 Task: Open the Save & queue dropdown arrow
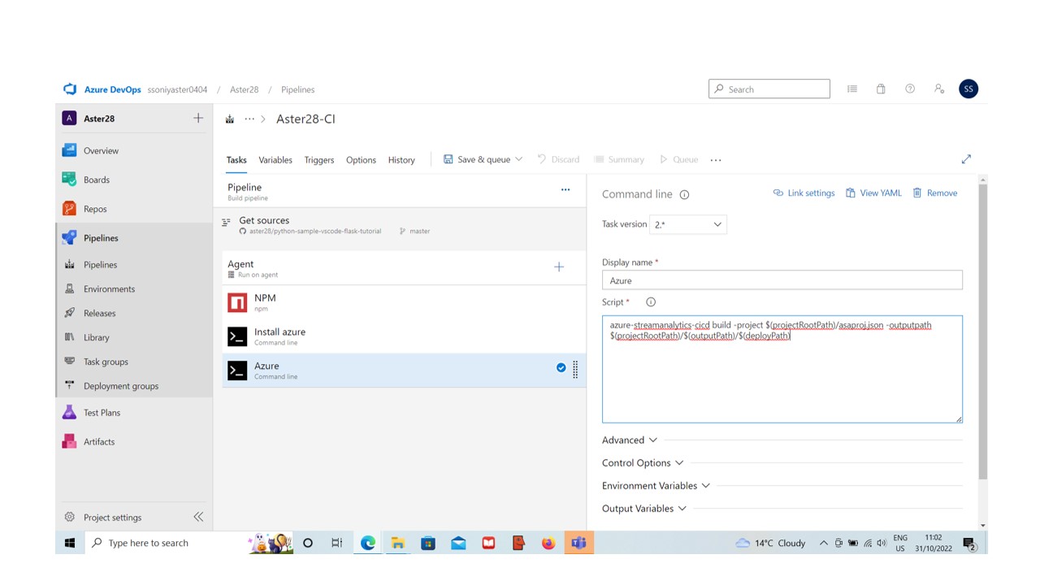click(x=519, y=159)
